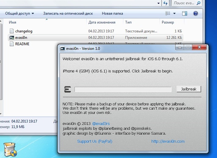Image resolution: width=217 pixels, height=158 pixels.
Task: Click the evasi0n title bar app icon
Action: click(62, 49)
